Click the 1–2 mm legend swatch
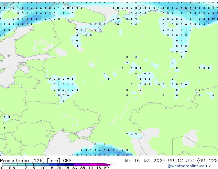Screen dimensions: 218x169 click(22, 165)
